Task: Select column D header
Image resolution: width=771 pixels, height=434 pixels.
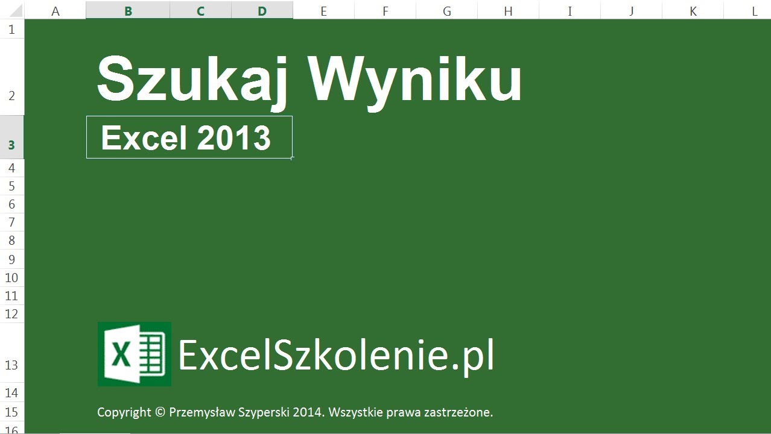Action: [262, 10]
